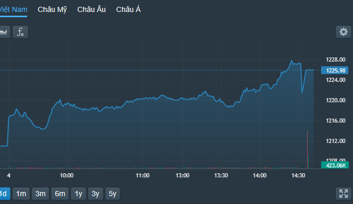353x204 pixels.
Task: Select the Châu Á tab
Action: (128, 10)
